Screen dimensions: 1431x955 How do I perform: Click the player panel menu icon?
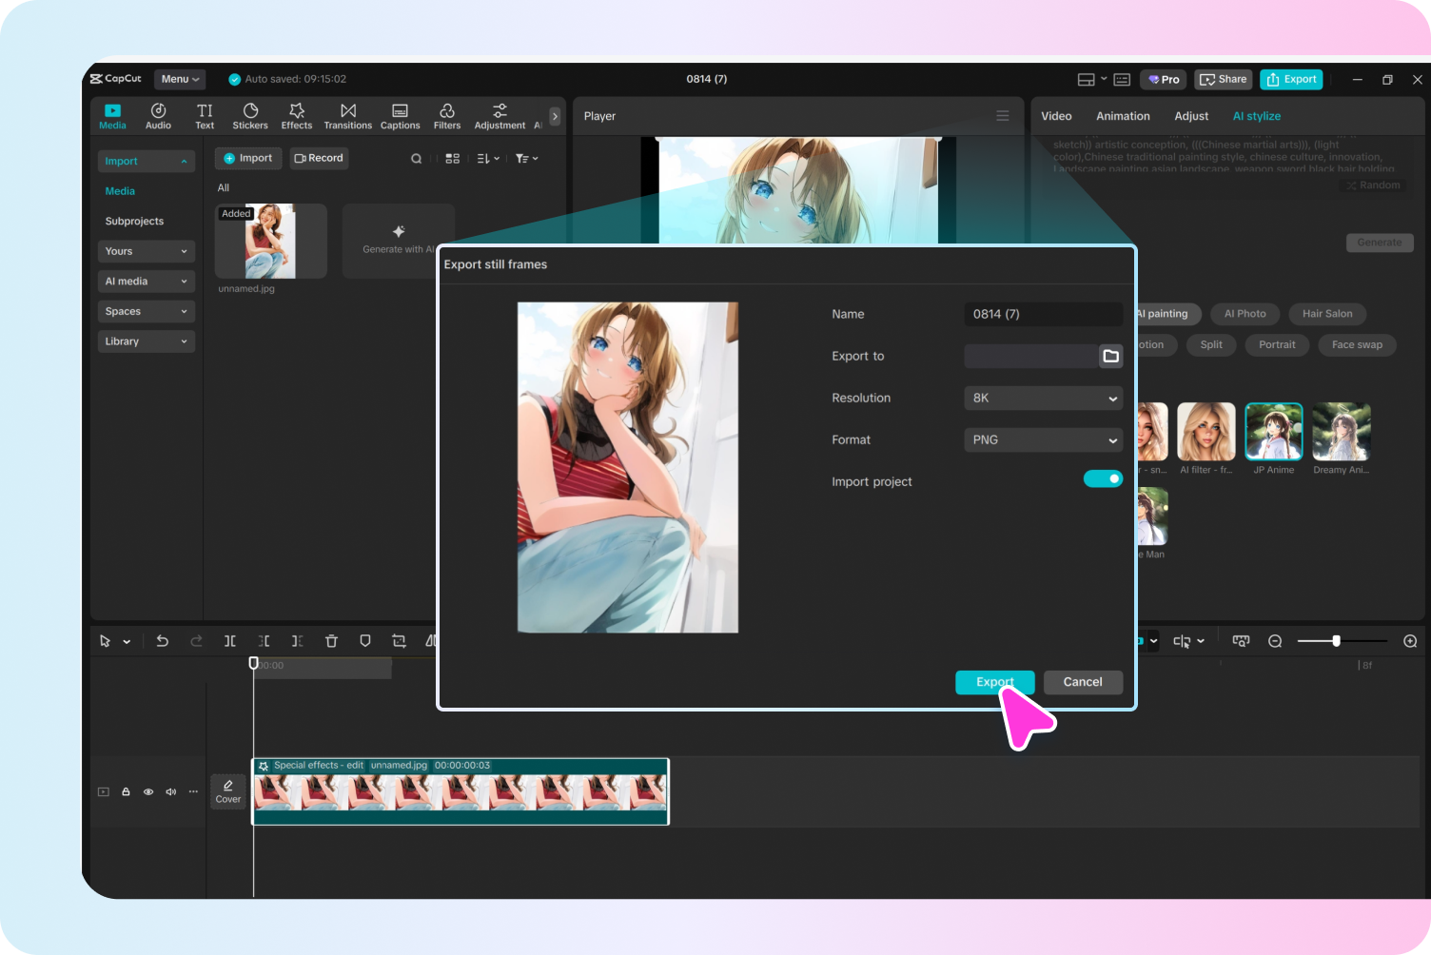pos(1003,116)
